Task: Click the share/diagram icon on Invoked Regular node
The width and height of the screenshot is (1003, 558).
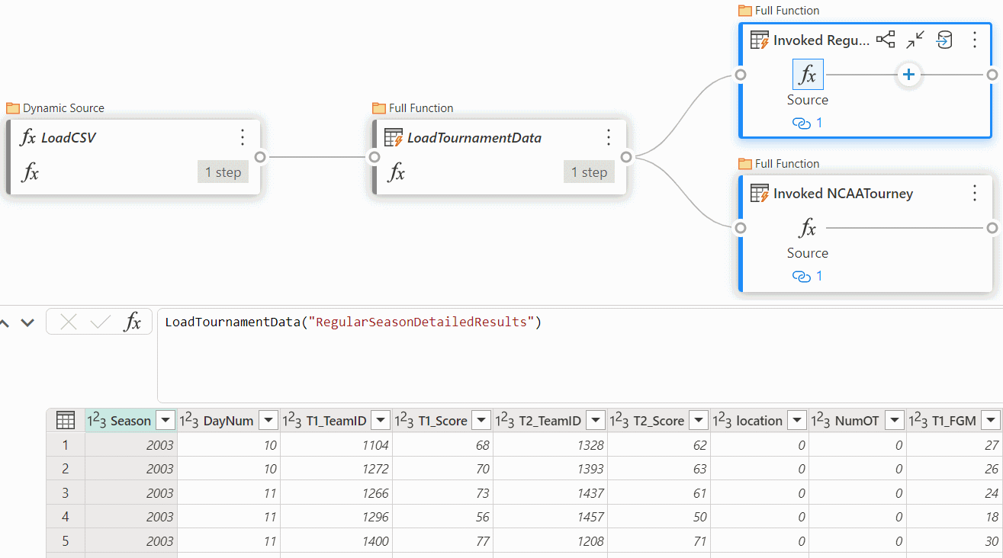Action: (x=885, y=40)
